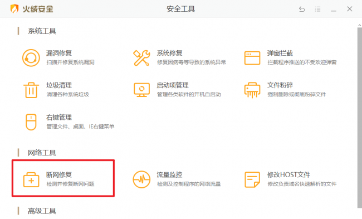Open the 流量监控 pulse monitor icon
Image resolution: width=362 pixels, height=219 pixels.
141,179
